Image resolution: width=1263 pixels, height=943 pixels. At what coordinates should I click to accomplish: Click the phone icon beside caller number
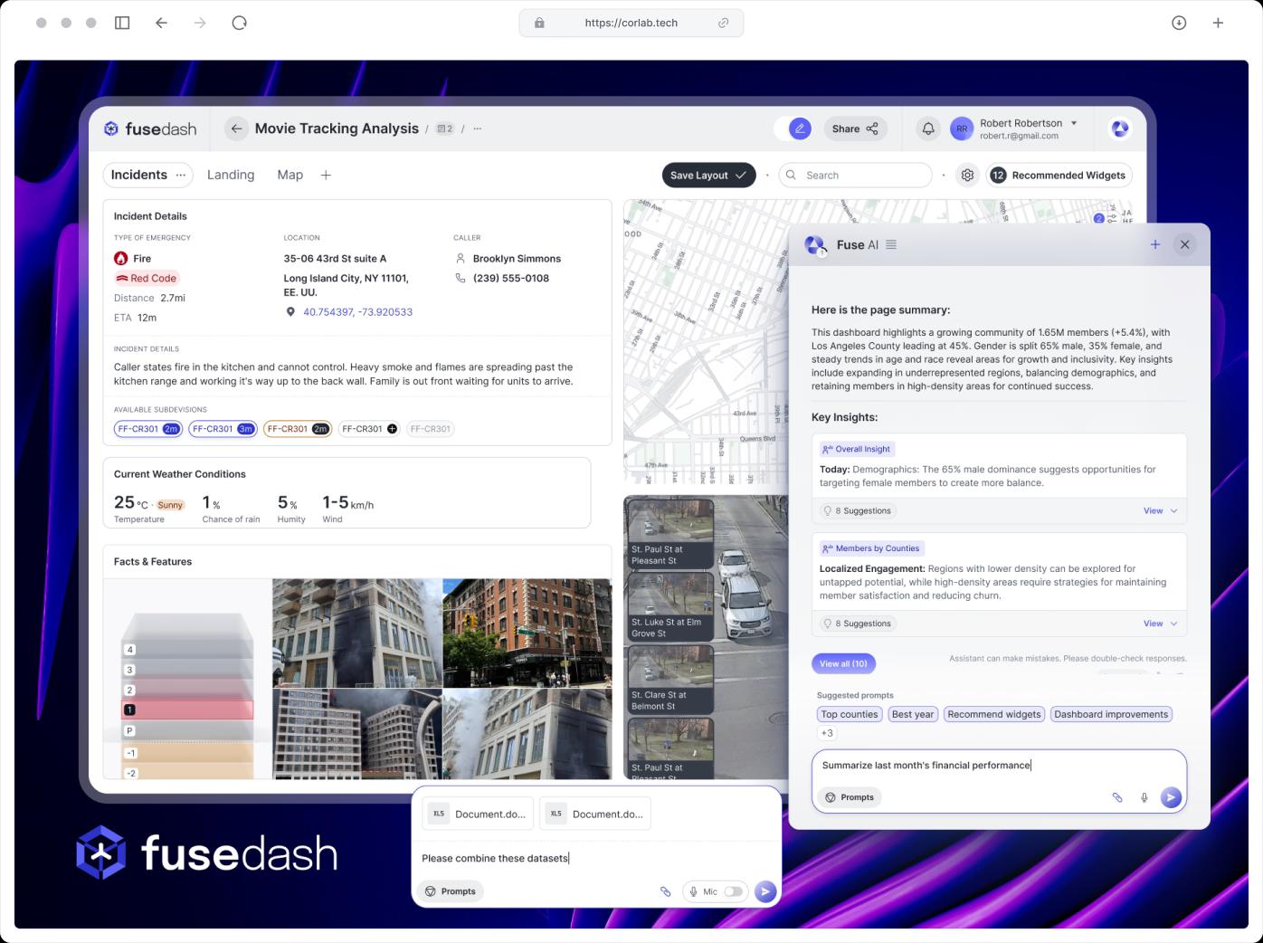click(461, 278)
